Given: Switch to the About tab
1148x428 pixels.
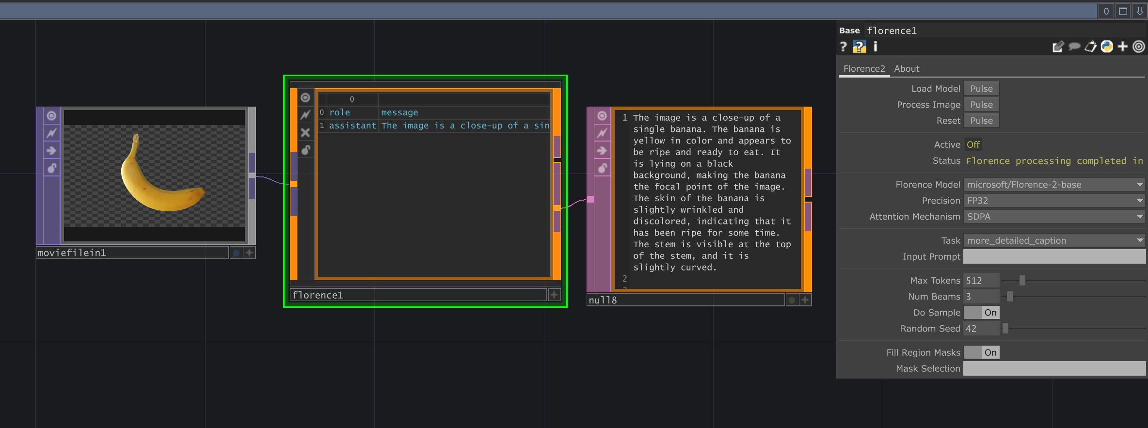Looking at the screenshot, I should pyautogui.click(x=907, y=69).
